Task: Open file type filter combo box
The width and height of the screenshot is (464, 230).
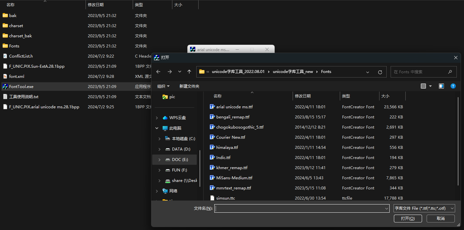Action: point(424,208)
